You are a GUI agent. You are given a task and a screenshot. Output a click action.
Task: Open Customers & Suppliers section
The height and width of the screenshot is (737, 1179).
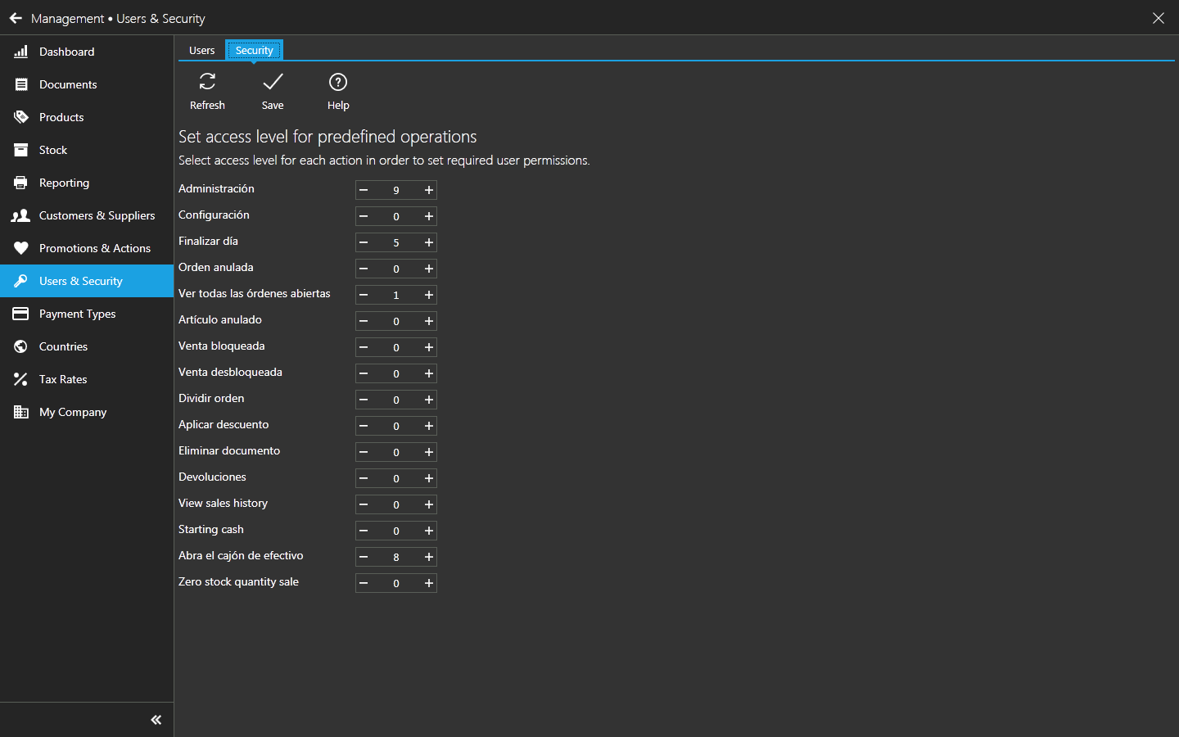(97, 215)
